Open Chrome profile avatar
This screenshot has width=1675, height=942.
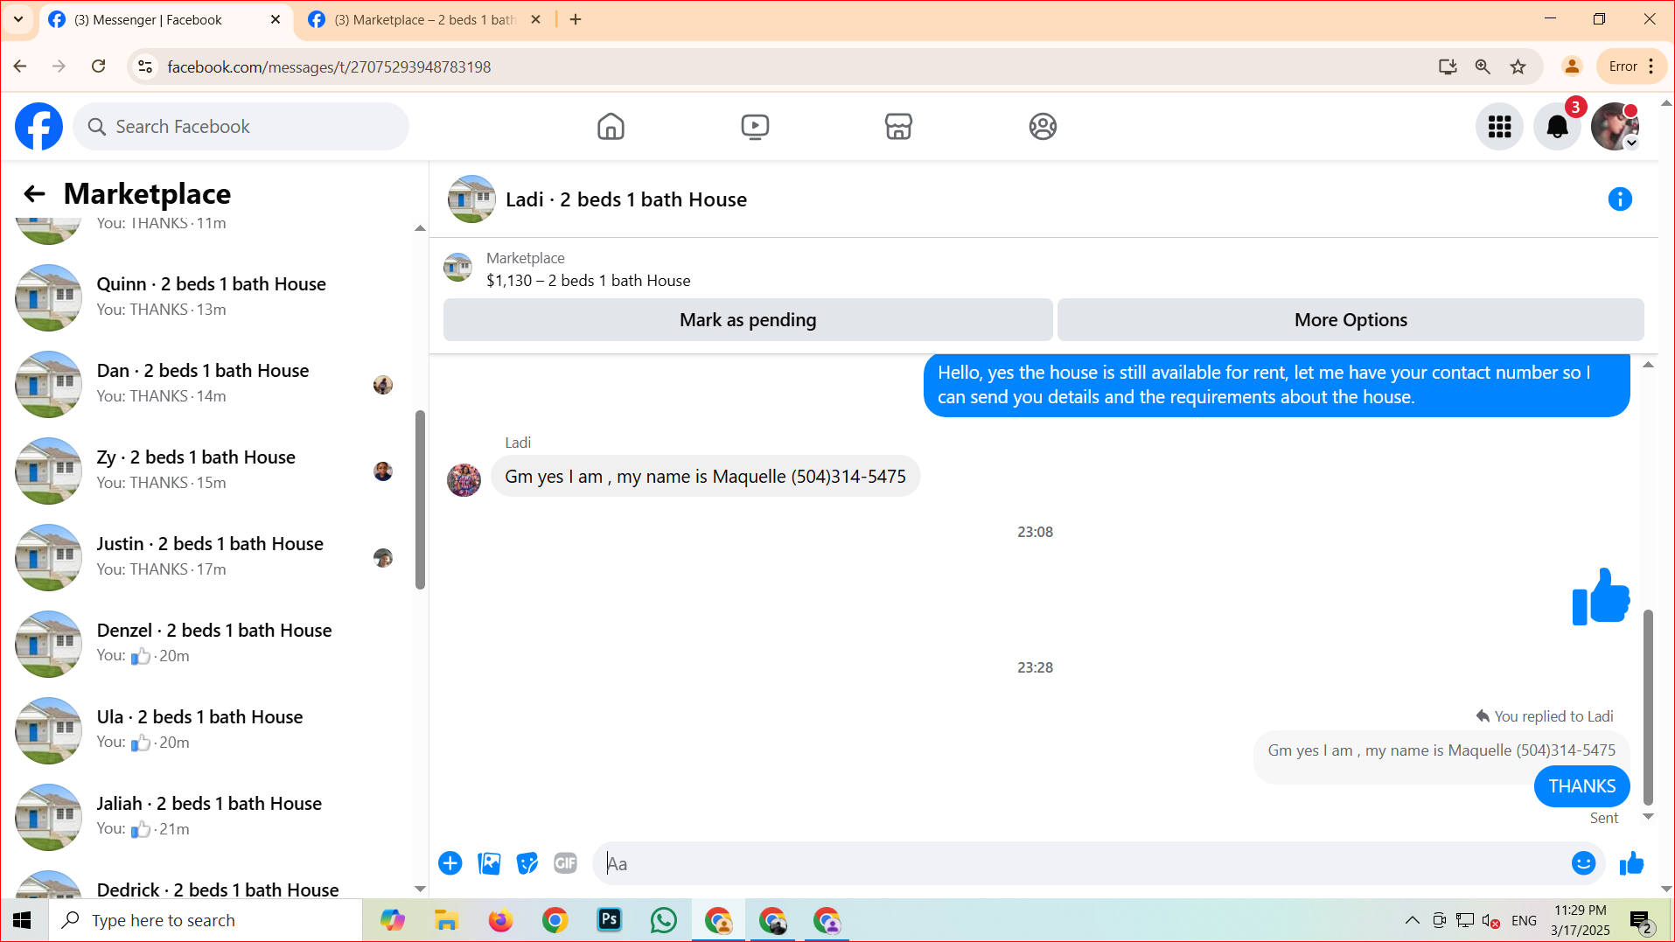(1572, 66)
